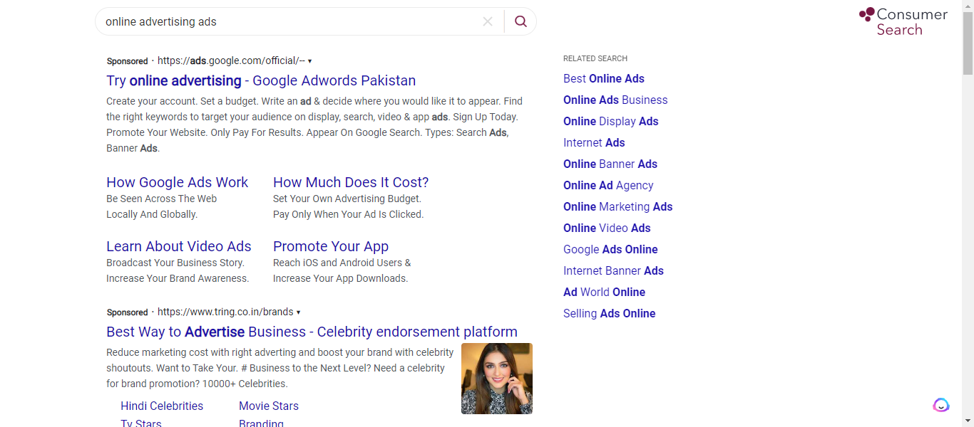
Task: Open the round chat assistant icon
Action: 941,405
